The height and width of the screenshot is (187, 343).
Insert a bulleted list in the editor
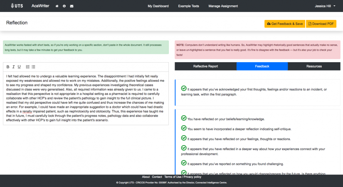(33, 67)
